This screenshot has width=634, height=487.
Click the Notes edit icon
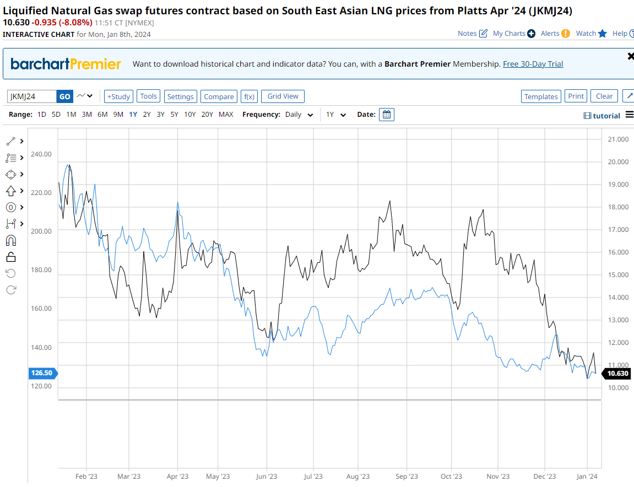pyautogui.click(x=483, y=34)
